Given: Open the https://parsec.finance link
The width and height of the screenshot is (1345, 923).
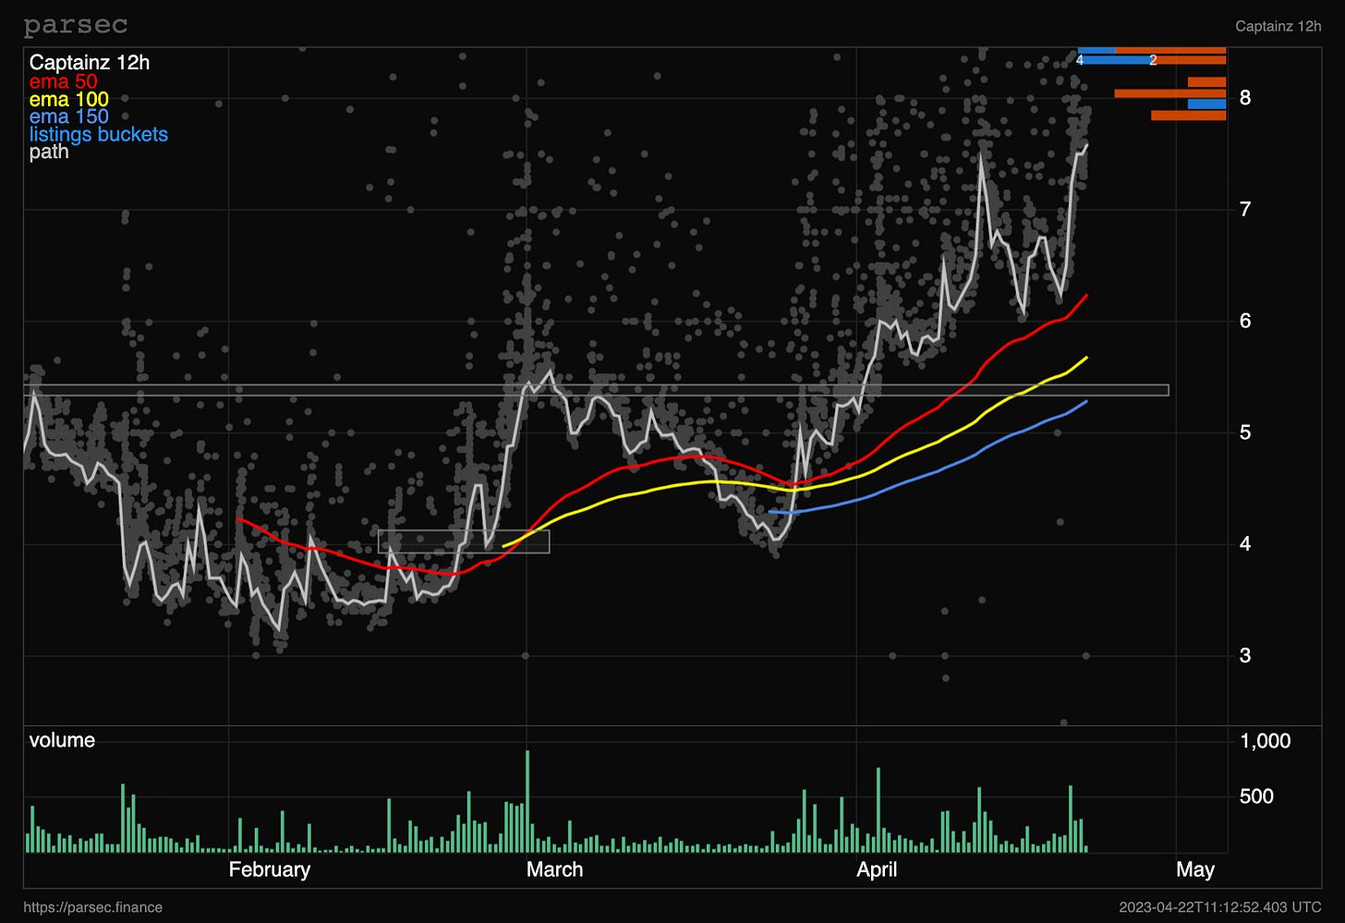Looking at the screenshot, I should pyautogui.click(x=92, y=907).
